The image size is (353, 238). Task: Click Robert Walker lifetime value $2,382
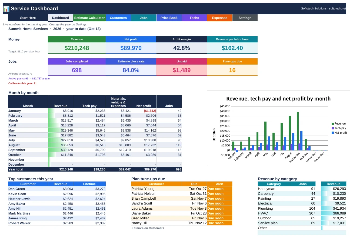pyautogui.click(x=89, y=223)
